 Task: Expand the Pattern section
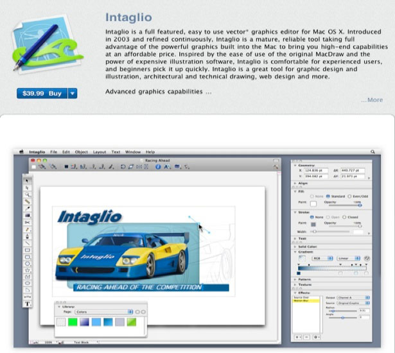point(295,279)
